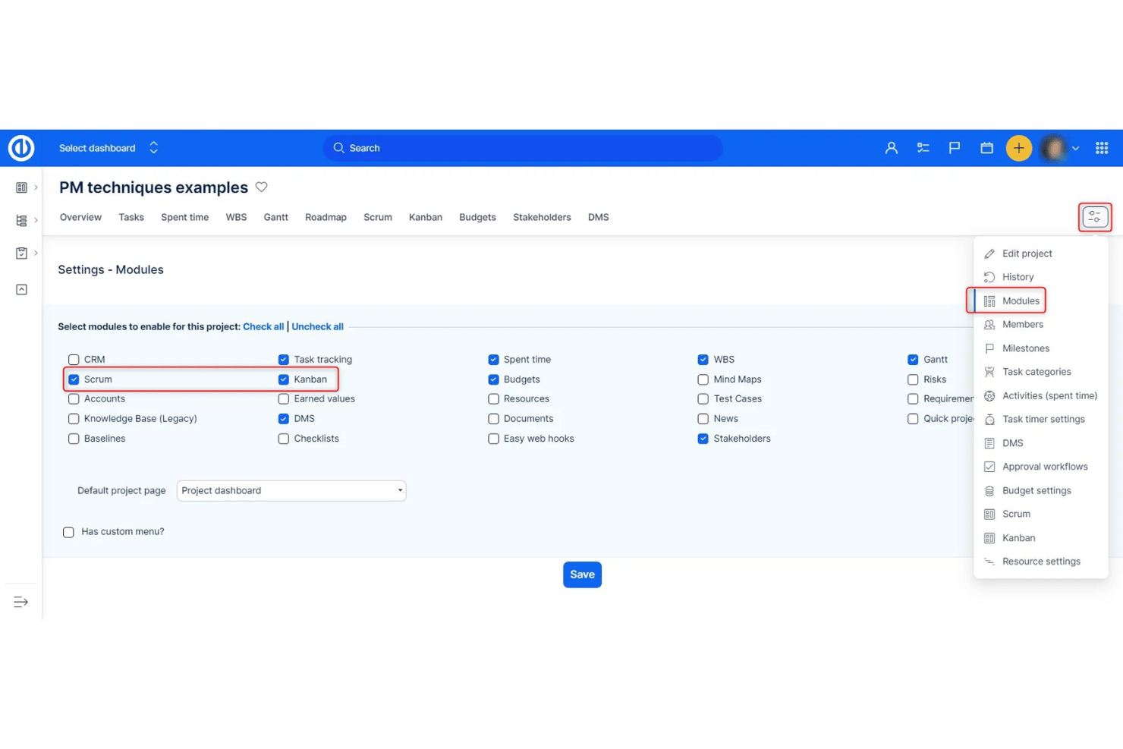1123x749 pixels.
Task: Click the flag icon beside Milestones
Action: [x=989, y=348]
